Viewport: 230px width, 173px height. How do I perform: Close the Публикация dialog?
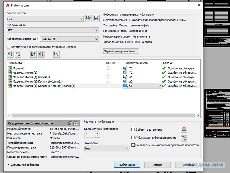(199, 5)
